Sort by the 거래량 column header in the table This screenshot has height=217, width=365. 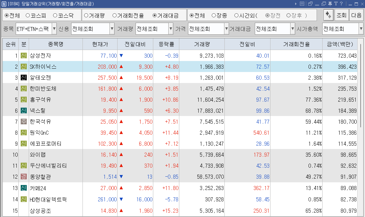[202, 44]
